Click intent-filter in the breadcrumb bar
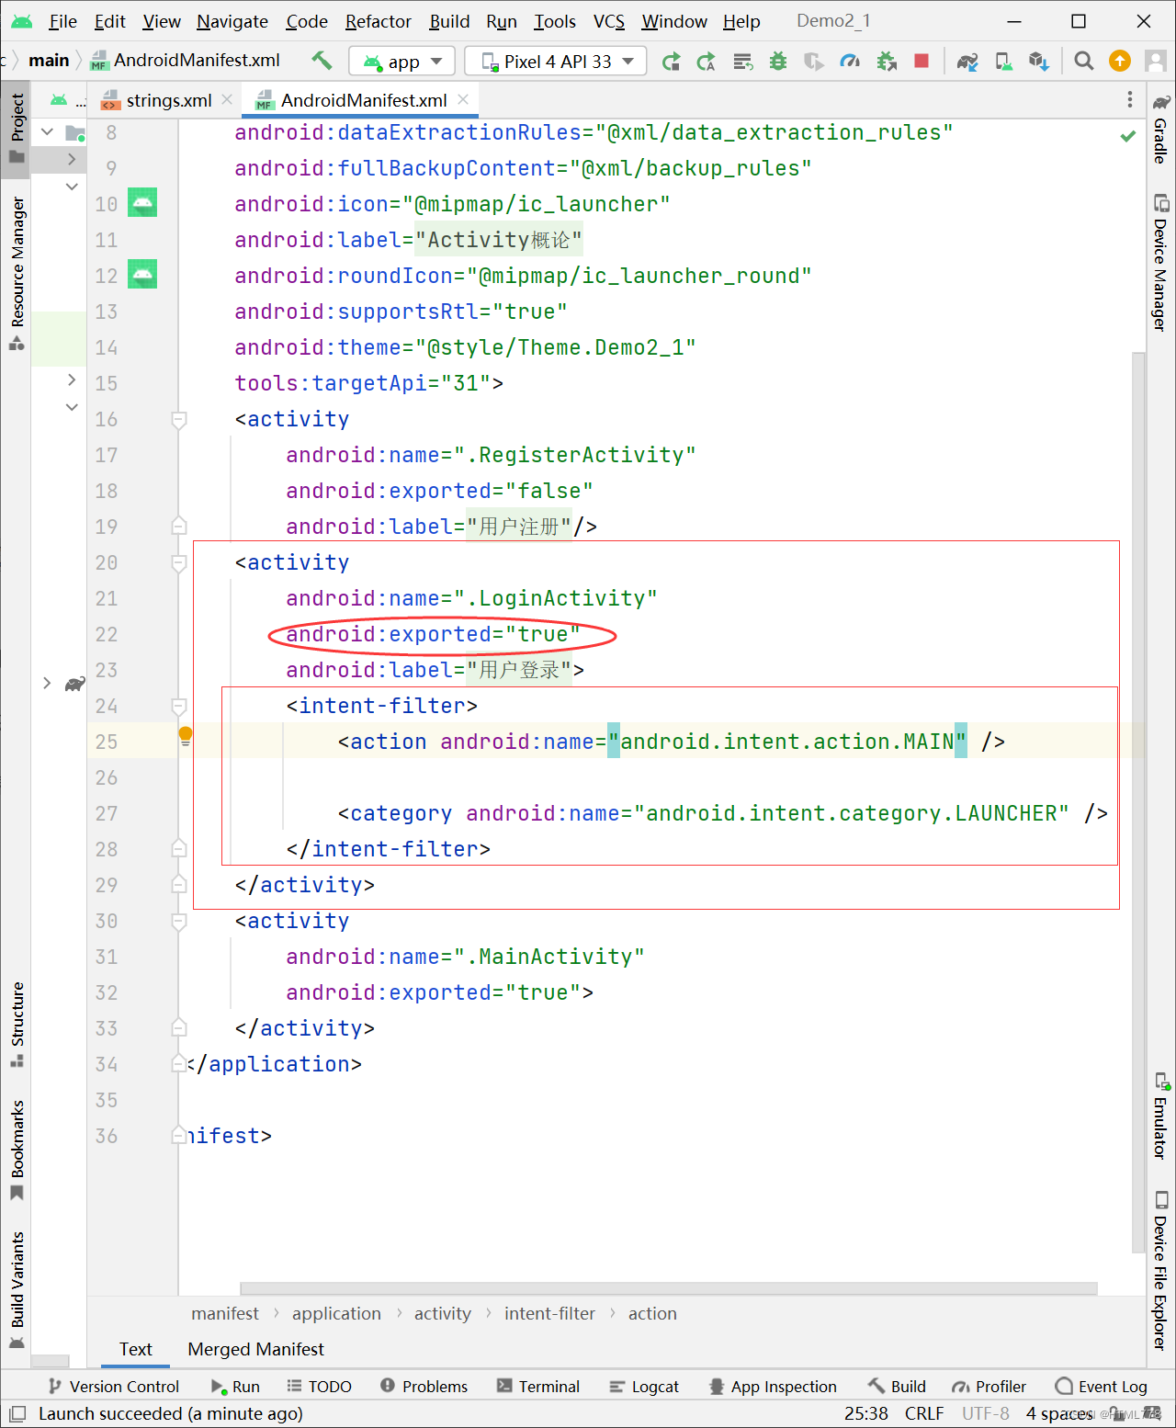This screenshot has width=1176, height=1428. tap(549, 1314)
